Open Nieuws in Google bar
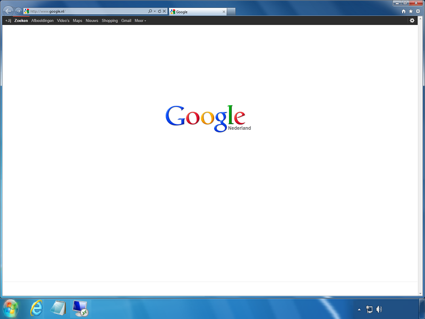 coord(92,21)
